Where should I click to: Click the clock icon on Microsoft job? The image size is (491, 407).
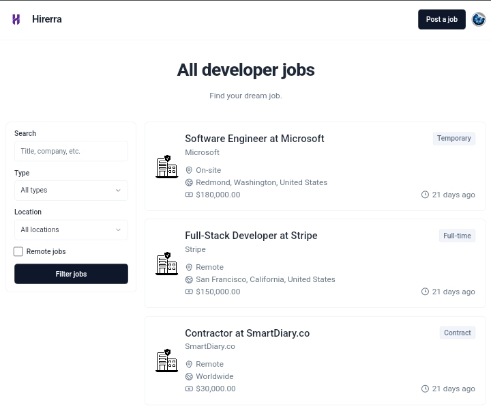click(x=425, y=195)
